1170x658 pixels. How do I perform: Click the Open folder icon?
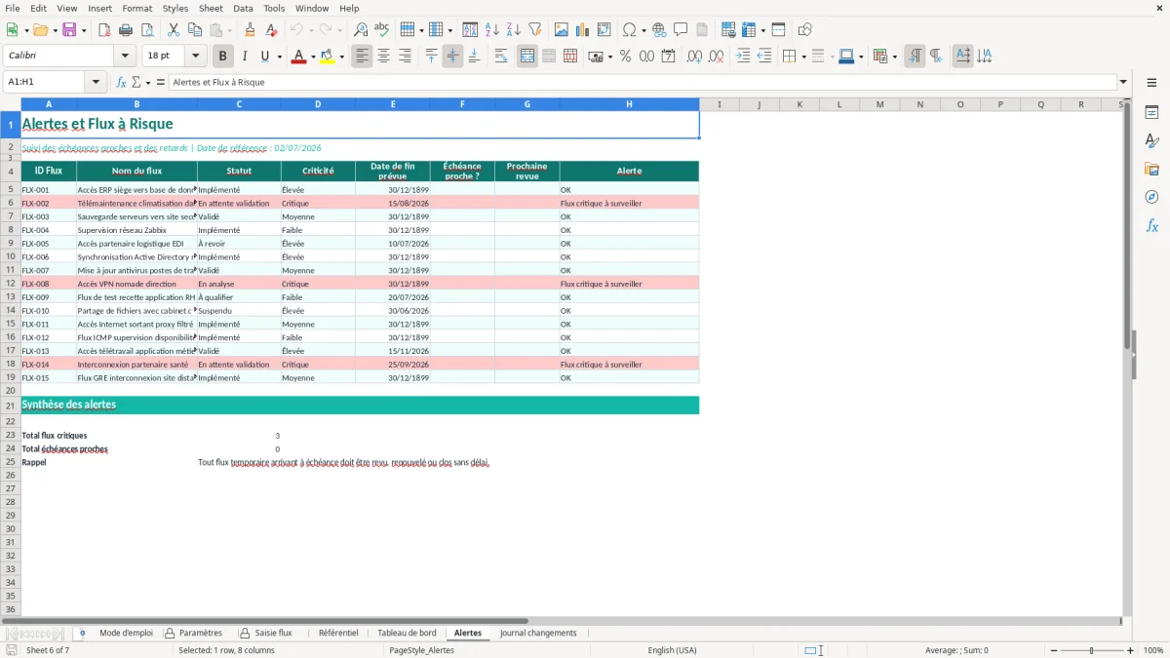pos(39,30)
